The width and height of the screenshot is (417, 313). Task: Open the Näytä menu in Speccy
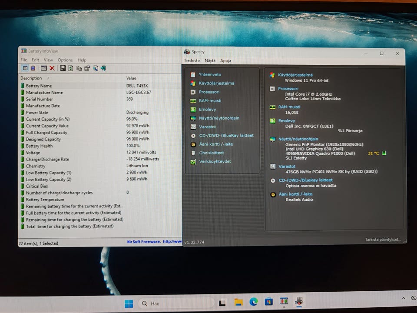click(x=210, y=61)
